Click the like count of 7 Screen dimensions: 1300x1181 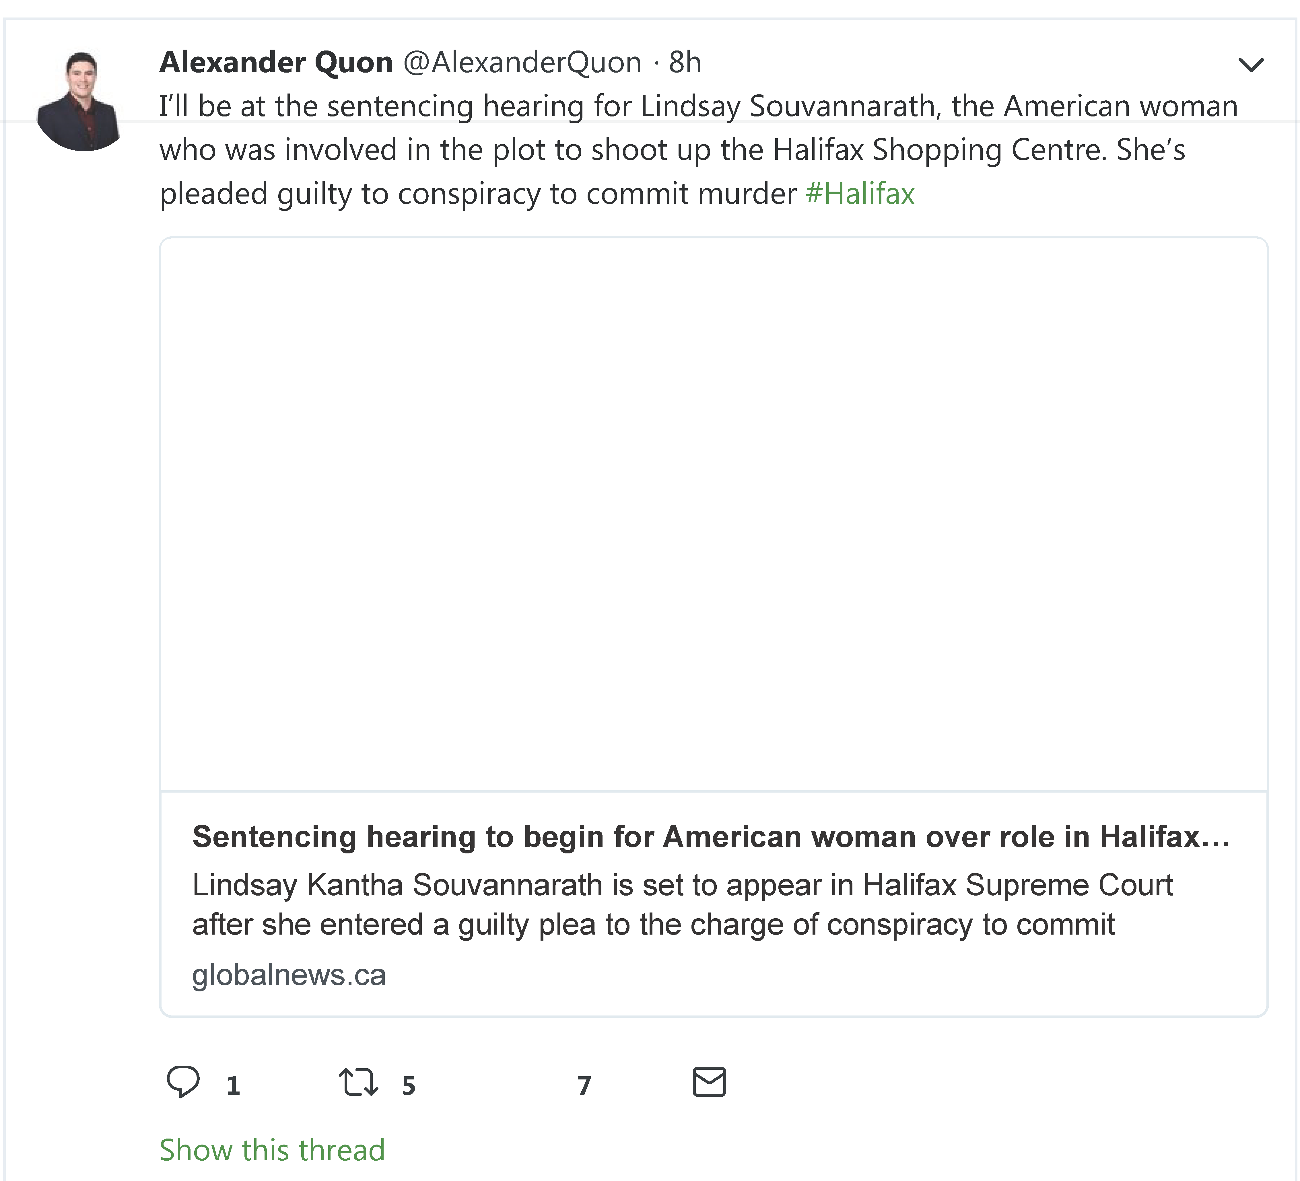pos(584,1085)
